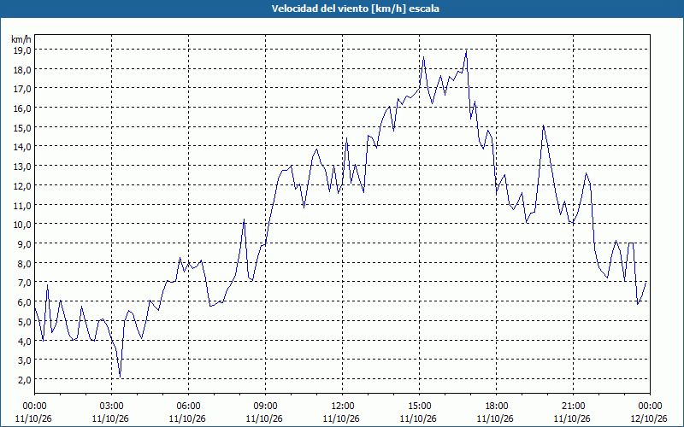The width and height of the screenshot is (684, 427).
Task: Click the 21:00 time axis label
Action: (573, 407)
